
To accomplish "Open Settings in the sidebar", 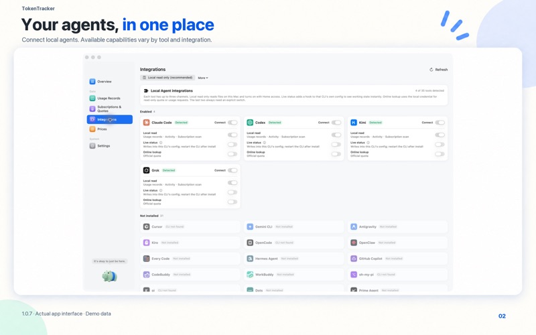I will 110,145.
